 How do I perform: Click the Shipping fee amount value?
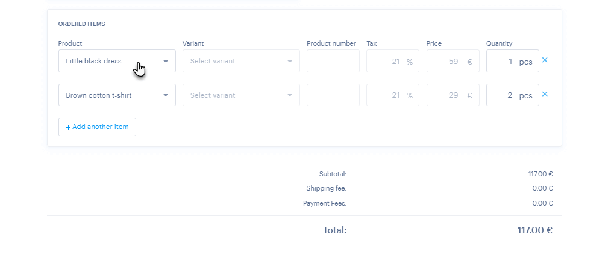[542, 188]
